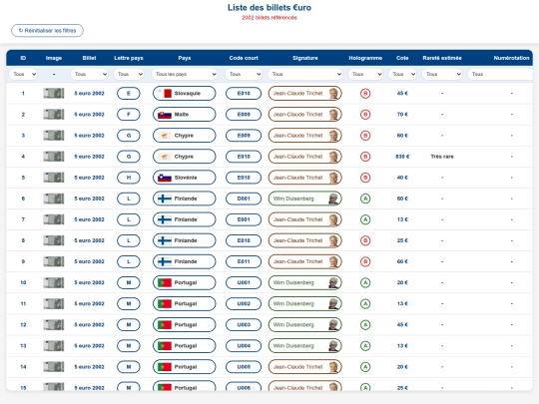Click the hologram A icon for ID 6
This screenshot has width=539, height=404.
[x=365, y=199]
